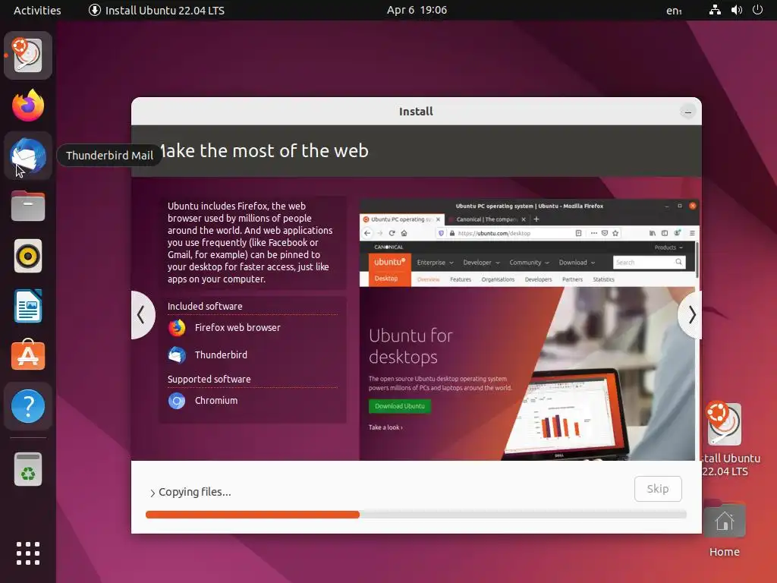Click the volume icon in top bar
The height and width of the screenshot is (583, 777).
pos(736,10)
